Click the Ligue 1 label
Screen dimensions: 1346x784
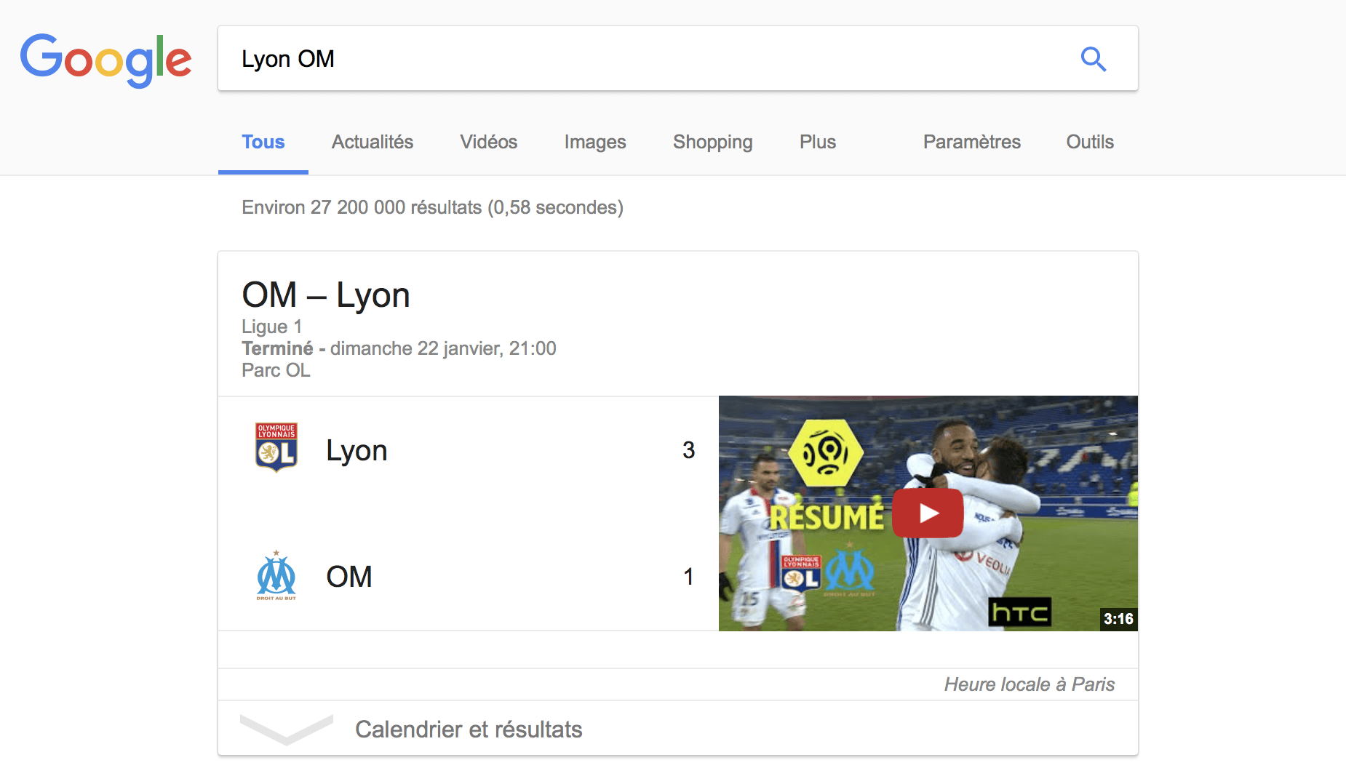click(x=271, y=327)
